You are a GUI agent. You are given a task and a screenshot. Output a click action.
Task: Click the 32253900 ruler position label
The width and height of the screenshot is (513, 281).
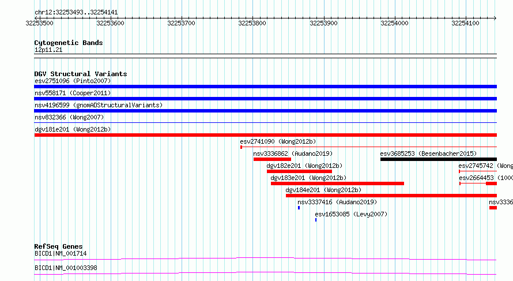point(323,23)
